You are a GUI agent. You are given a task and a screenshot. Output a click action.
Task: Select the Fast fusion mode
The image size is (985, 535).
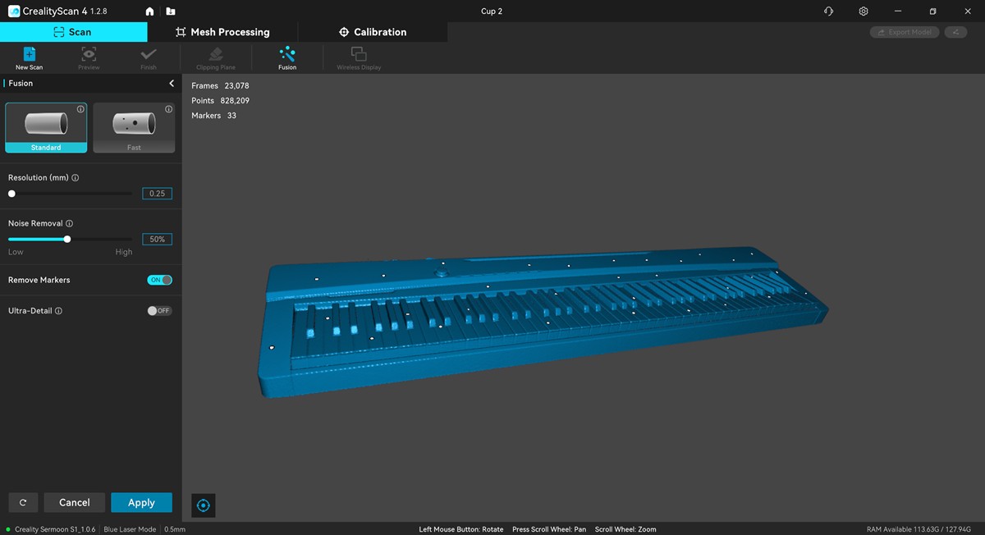pos(134,128)
